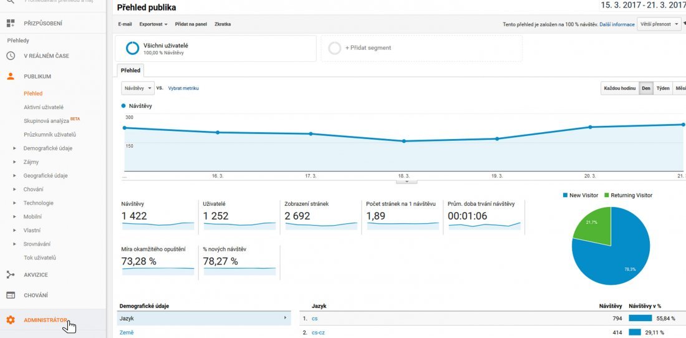
Task: Expand Demografické údaje in sidebar
Action: [x=47, y=148]
